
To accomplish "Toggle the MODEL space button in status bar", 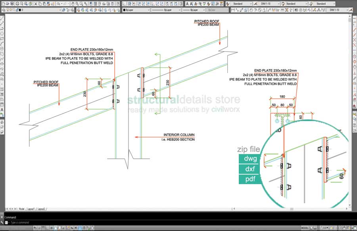I will pos(305,228).
